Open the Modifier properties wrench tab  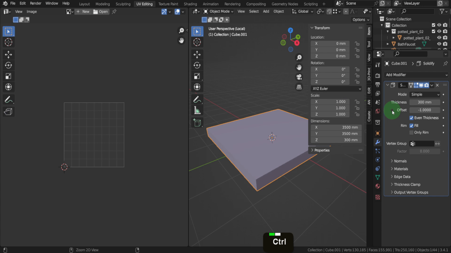pyautogui.click(x=377, y=142)
